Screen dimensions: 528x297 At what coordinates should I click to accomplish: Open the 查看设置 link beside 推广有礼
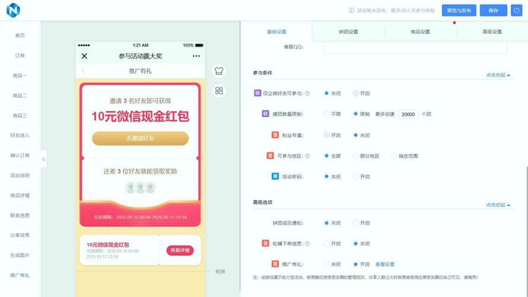[385, 264]
